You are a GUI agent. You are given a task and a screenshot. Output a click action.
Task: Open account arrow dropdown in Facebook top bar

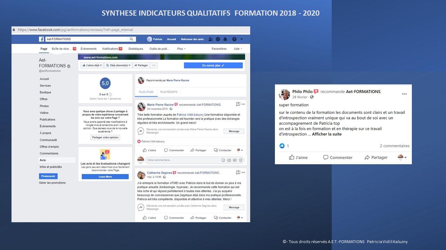coord(242,39)
